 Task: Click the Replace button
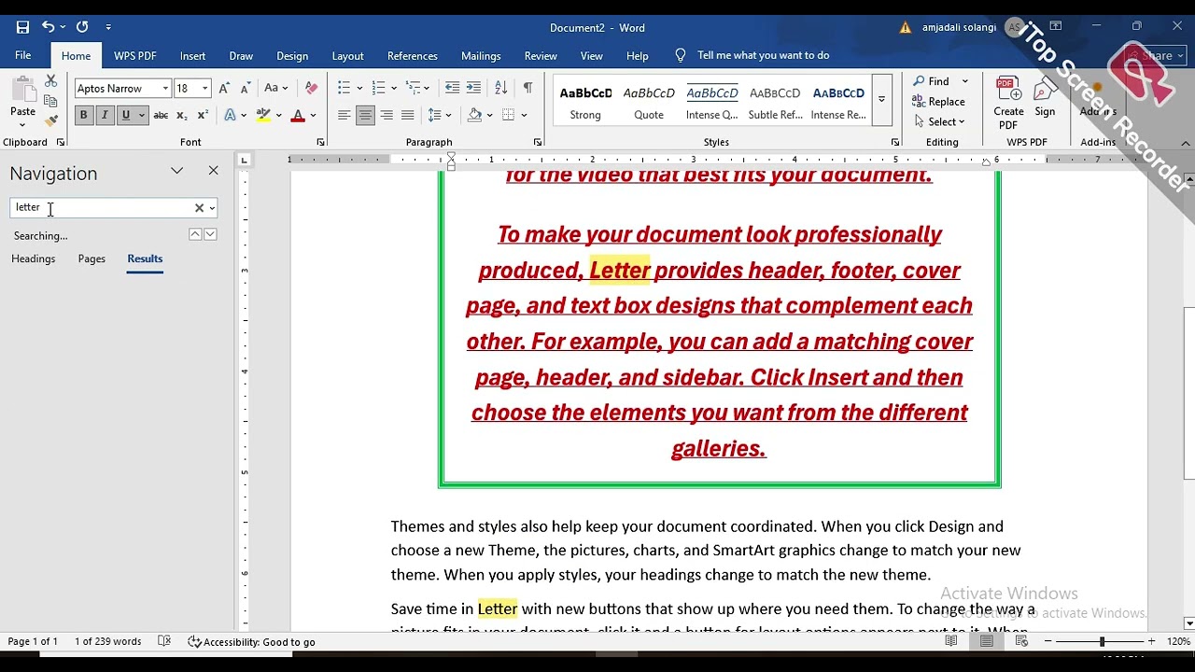[x=938, y=102]
